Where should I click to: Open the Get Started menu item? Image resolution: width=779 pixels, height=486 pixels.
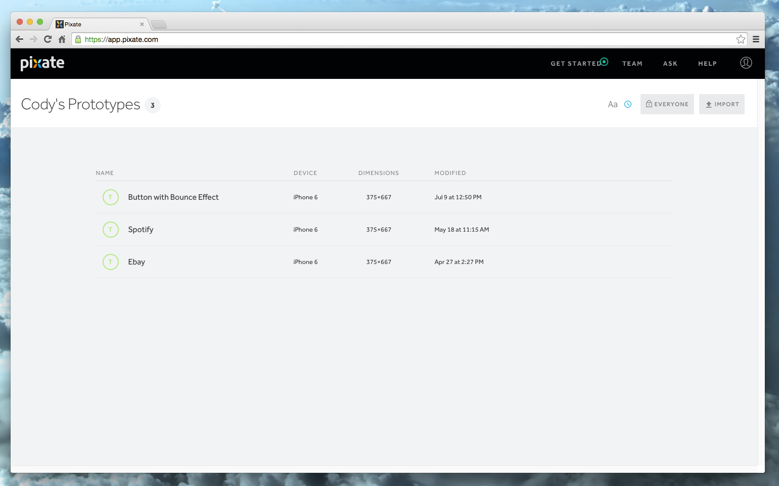[x=576, y=64]
